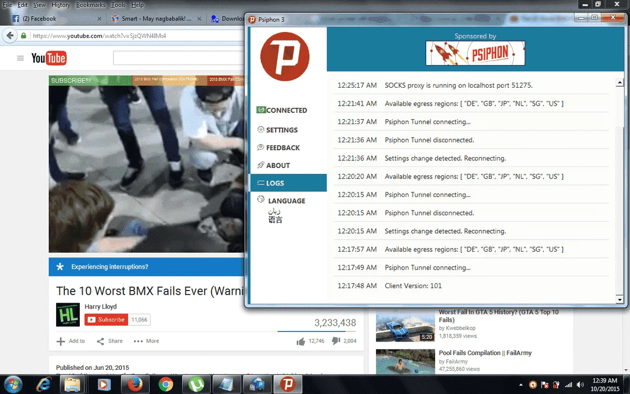Open the FEEDBACK section in Psiphon
The width and height of the screenshot is (630, 394).
tap(278, 148)
